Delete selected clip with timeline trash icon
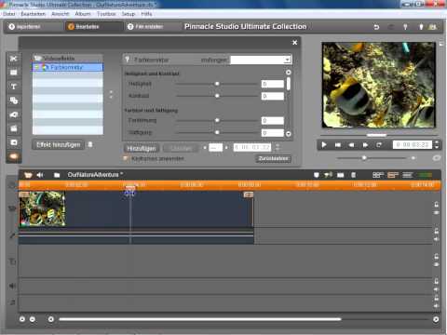This screenshot has height=335, width=447. 353,175
